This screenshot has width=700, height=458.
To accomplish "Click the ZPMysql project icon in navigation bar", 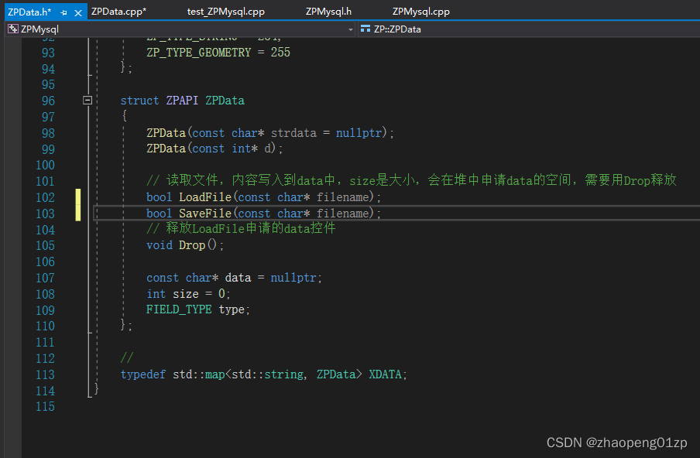I will (x=12, y=29).
